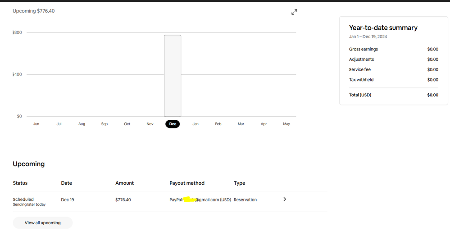Select Feb on the chart axis
Screen dimensions: 450x236
[x=218, y=124]
